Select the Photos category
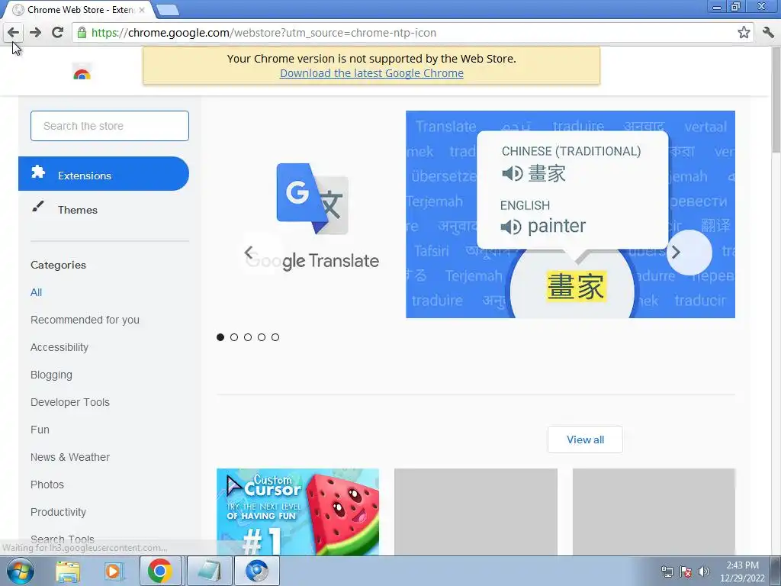 click(x=47, y=485)
